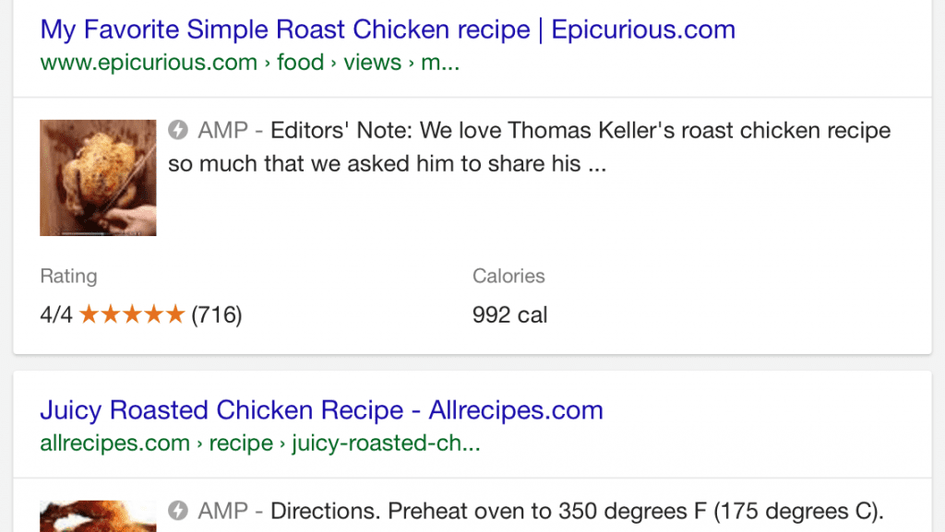Visit the allrecipes.com breadcrumb
Viewport: 945px width, 532px height.
point(114,443)
